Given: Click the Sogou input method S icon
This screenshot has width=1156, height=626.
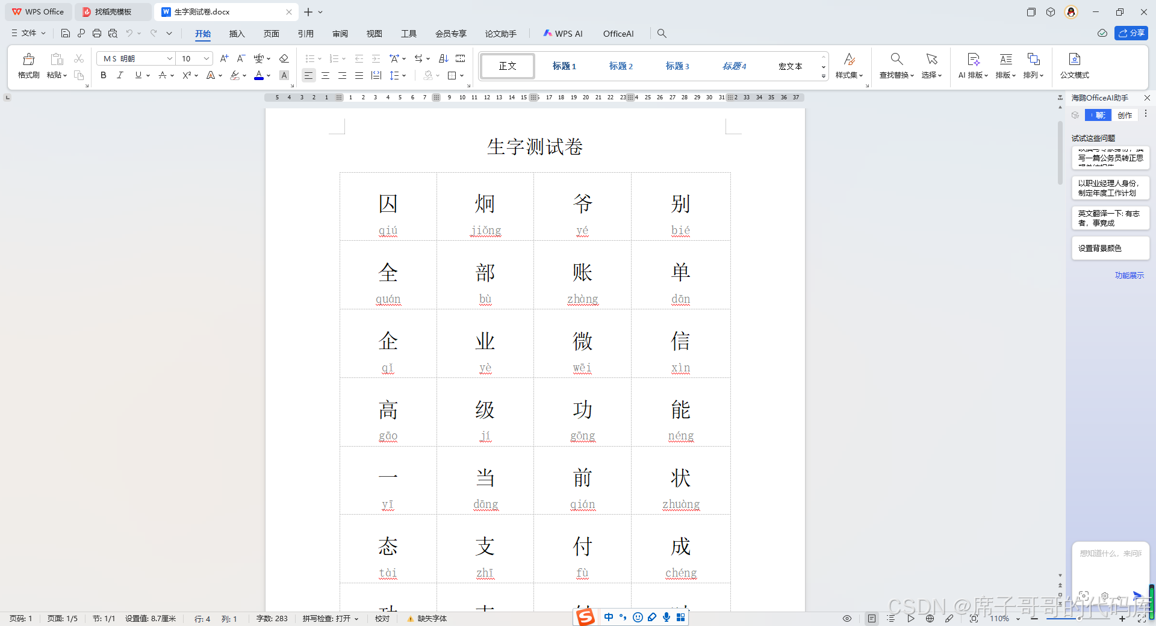Looking at the screenshot, I should pos(585,616).
